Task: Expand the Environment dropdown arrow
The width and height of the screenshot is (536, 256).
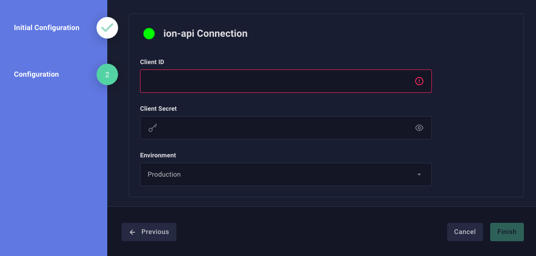Action: (x=419, y=174)
